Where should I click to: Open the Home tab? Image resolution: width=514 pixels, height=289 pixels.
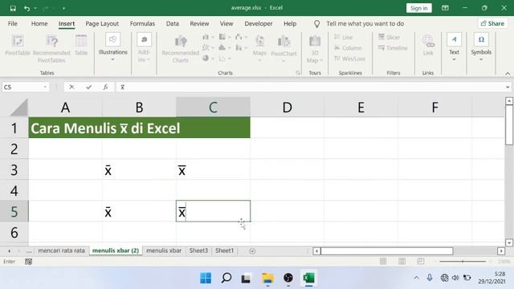pyautogui.click(x=39, y=23)
